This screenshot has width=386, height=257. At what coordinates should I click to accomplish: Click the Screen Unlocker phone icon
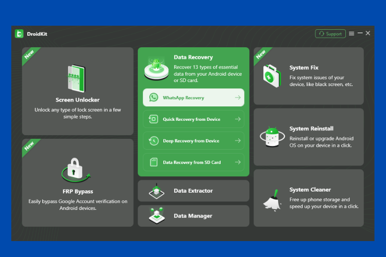pos(77,79)
